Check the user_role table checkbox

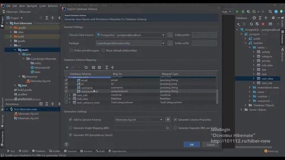[66, 95]
